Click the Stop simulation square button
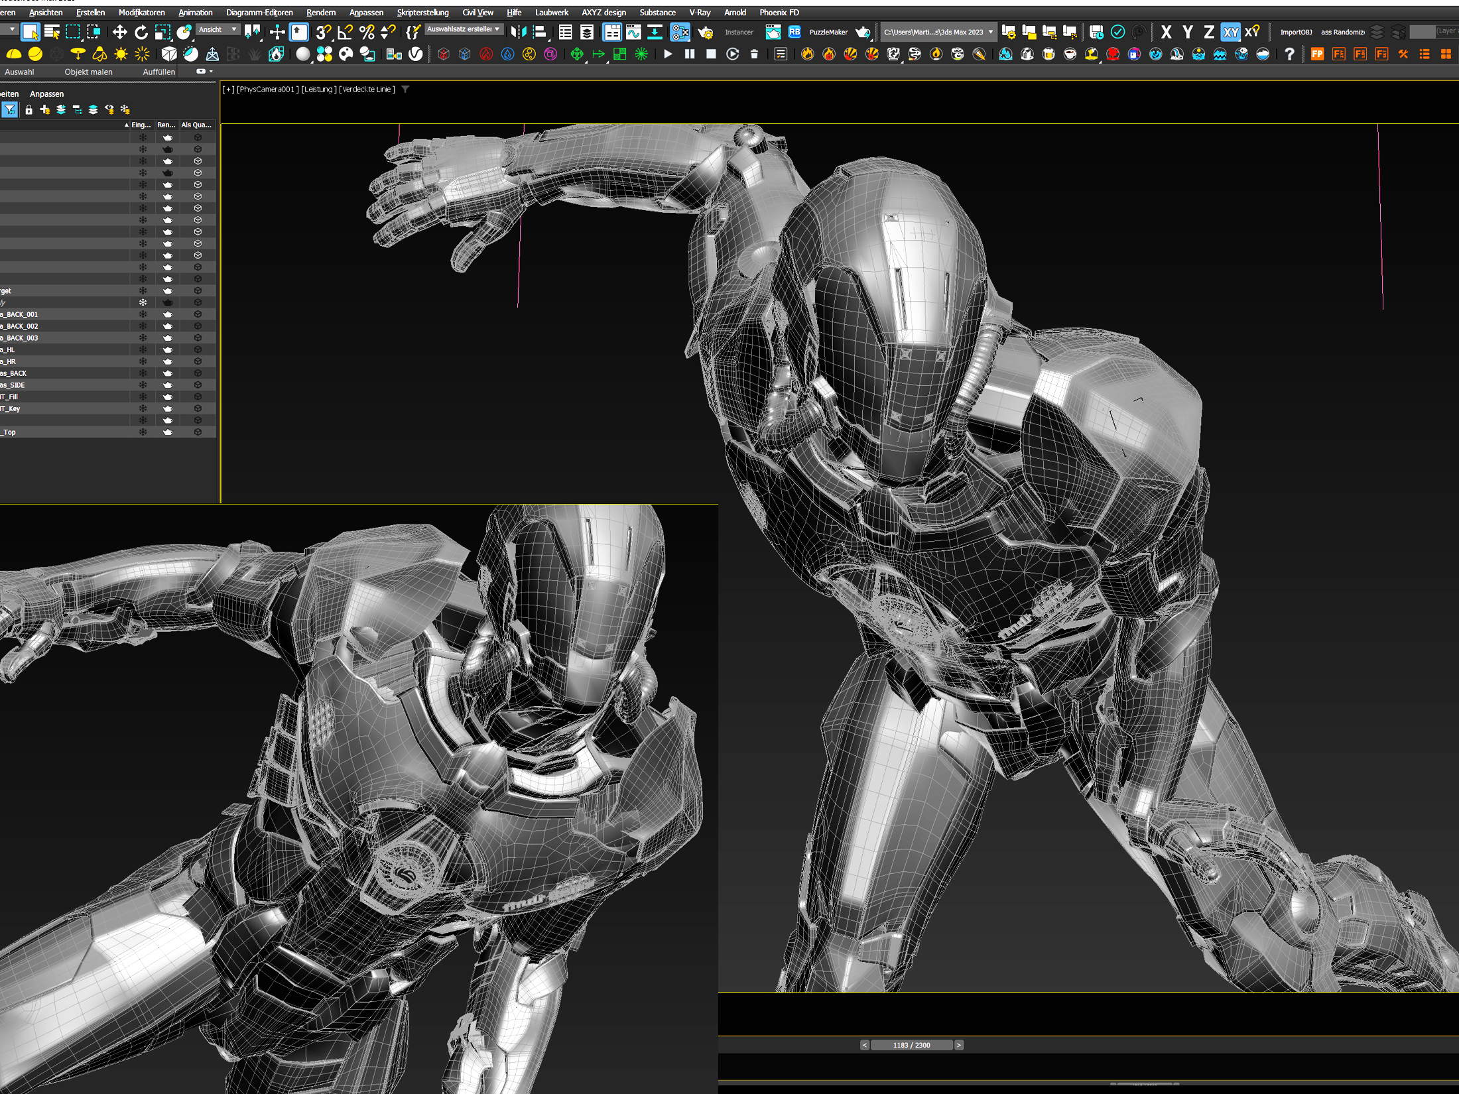The height and width of the screenshot is (1094, 1459). click(711, 54)
